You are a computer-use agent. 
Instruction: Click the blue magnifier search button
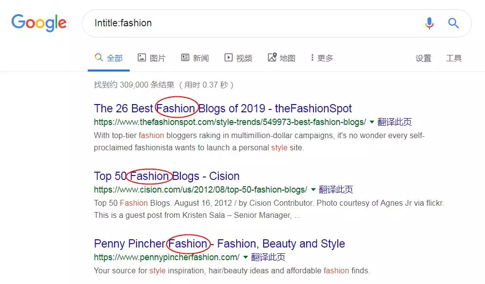(453, 23)
